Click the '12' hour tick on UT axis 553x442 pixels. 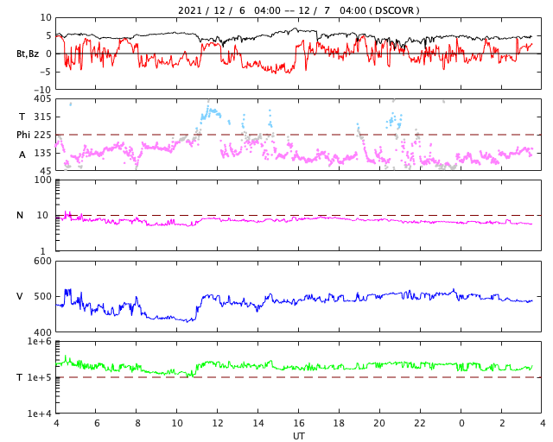tap(218, 423)
